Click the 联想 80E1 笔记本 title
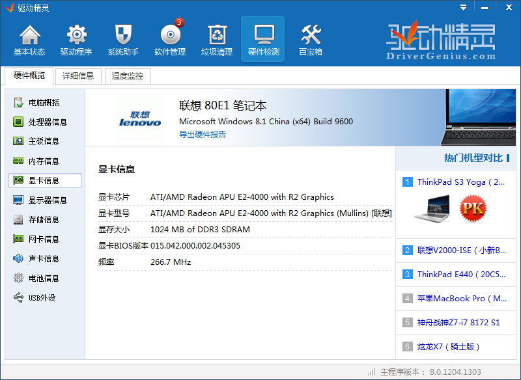The image size is (521, 380). pyautogui.click(x=223, y=105)
